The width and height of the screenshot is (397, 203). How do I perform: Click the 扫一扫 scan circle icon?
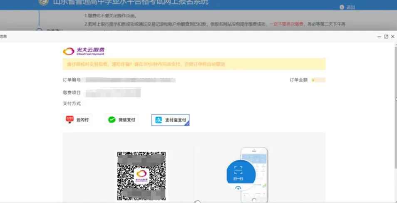[x=241, y=175]
